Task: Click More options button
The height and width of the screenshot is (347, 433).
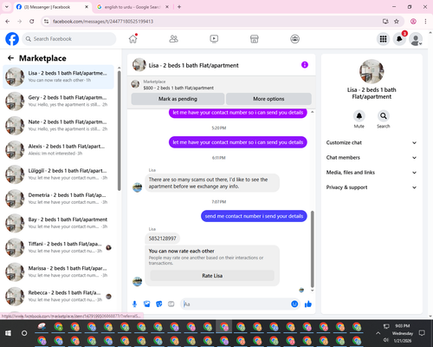Action: 268,99
